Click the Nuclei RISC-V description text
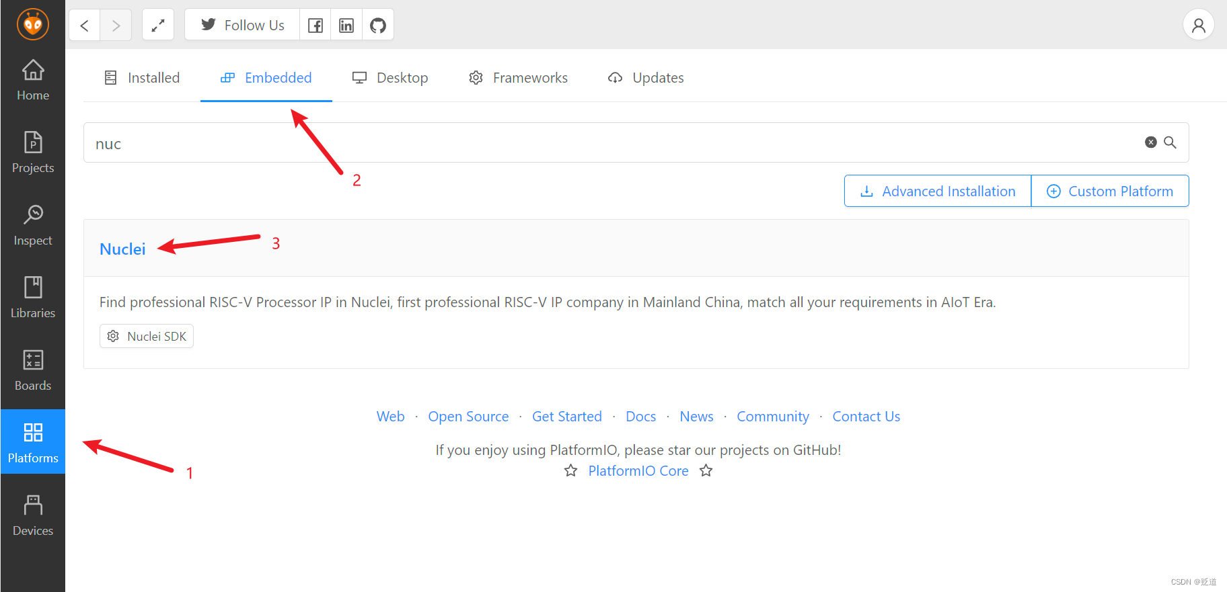Image resolution: width=1227 pixels, height=592 pixels. [x=548, y=302]
